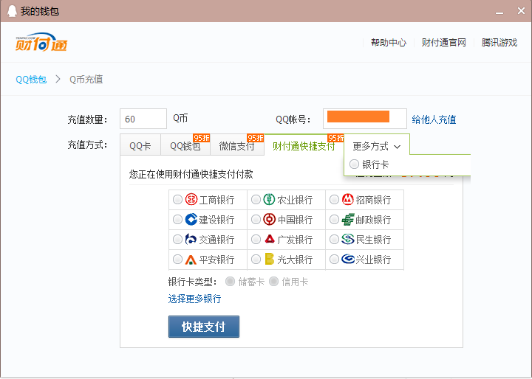Click the 平安银行 logo icon
Screen dimensions: 532x379
click(x=191, y=260)
